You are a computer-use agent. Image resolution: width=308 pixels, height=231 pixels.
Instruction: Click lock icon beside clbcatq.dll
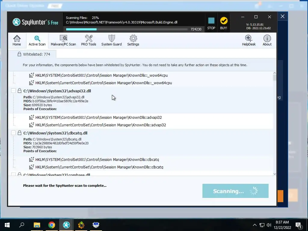[20, 133]
